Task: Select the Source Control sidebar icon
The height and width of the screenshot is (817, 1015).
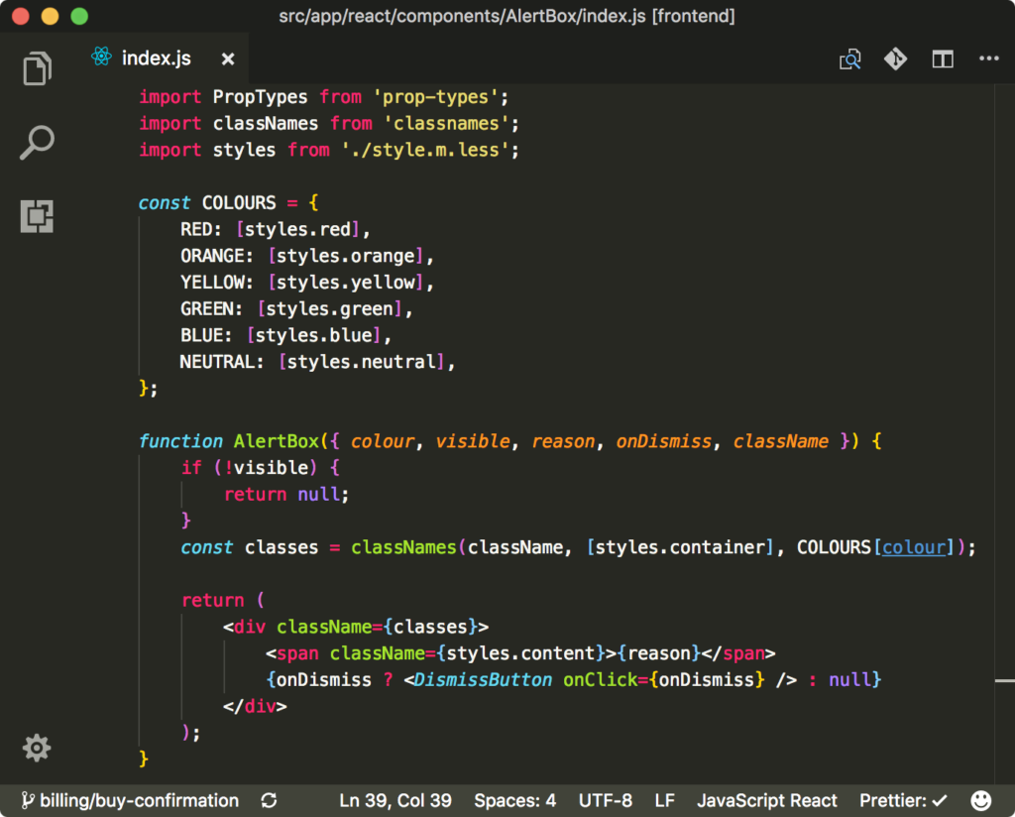Action: (x=37, y=215)
